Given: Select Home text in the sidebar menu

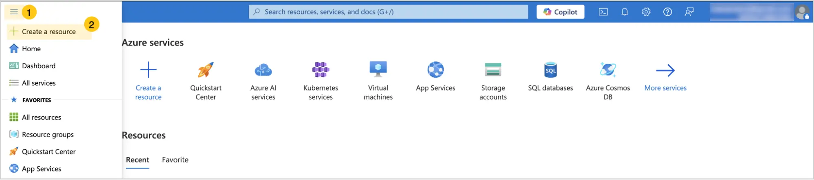Looking at the screenshot, I should tap(31, 49).
